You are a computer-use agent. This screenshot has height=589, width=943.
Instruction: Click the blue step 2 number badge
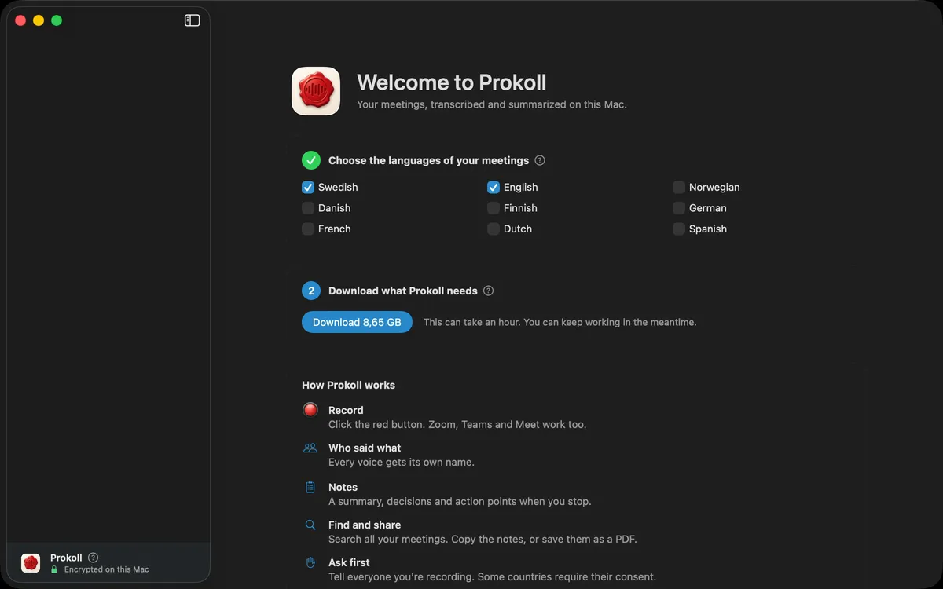(x=311, y=291)
